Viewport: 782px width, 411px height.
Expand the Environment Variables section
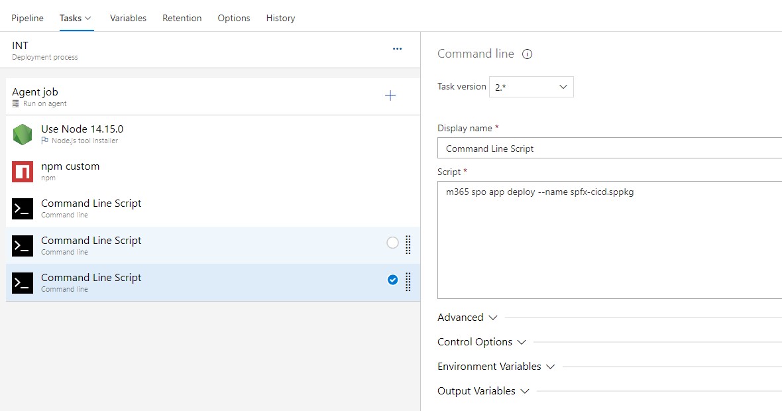tap(496, 367)
